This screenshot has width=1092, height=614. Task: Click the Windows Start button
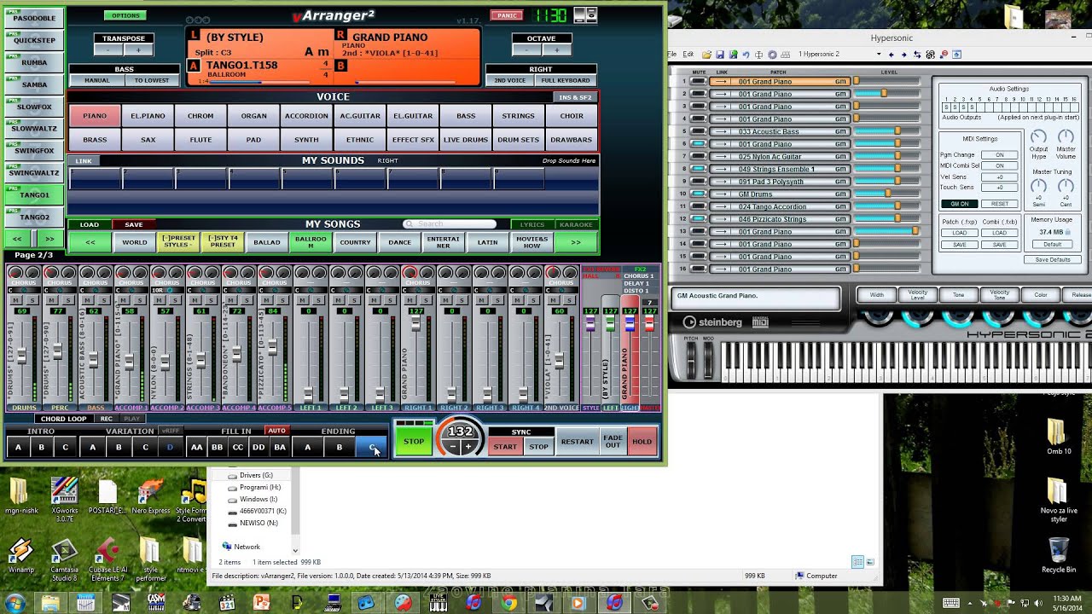pyautogui.click(x=15, y=602)
